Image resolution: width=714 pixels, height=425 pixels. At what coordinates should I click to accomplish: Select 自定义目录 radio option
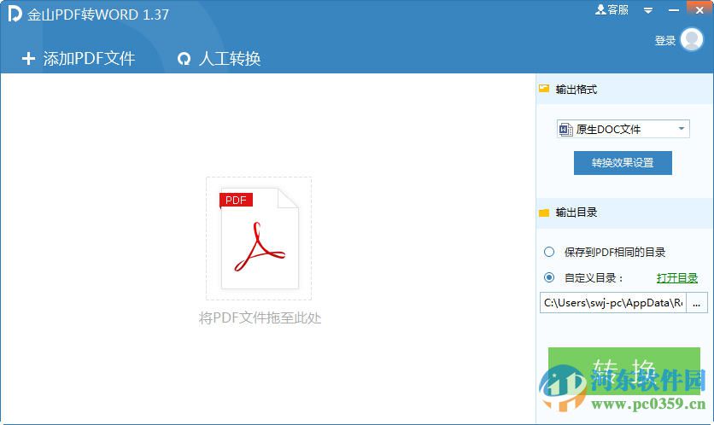click(549, 277)
